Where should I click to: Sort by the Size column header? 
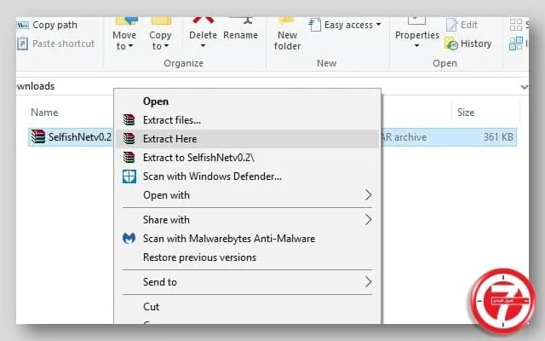(466, 113)
